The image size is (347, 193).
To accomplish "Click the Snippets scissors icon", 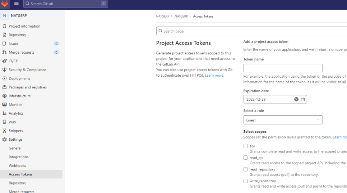I will tap(4, 131).
